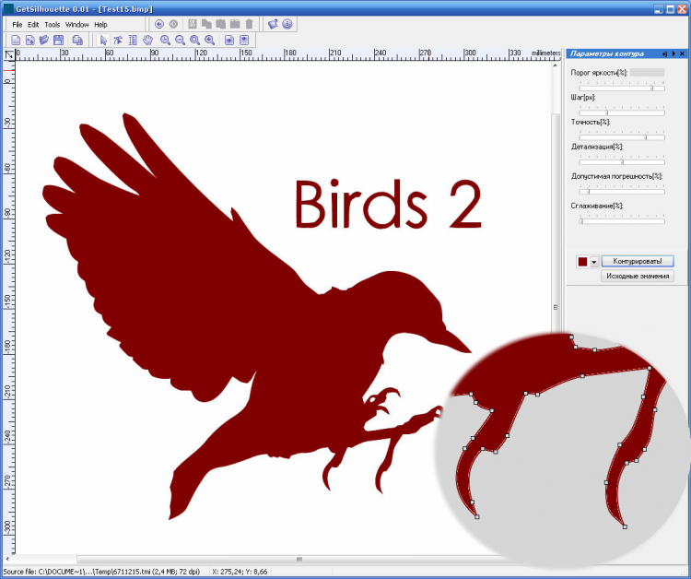Pin the Параметры контура panel
This screenshot has height=579, width=691.
[664, 53]
